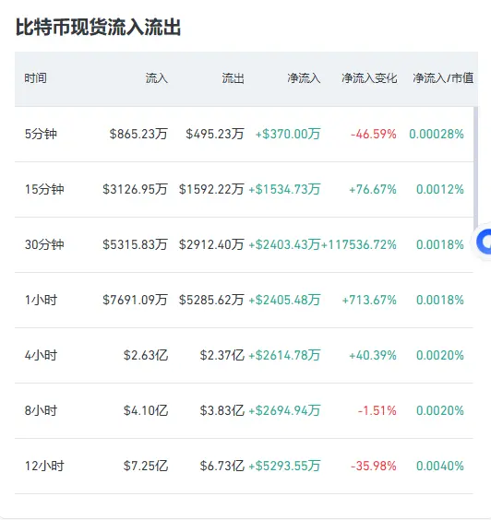Click the -46.59% change value
The width and height of the screenshot is (491, 520).
(374, 134)
